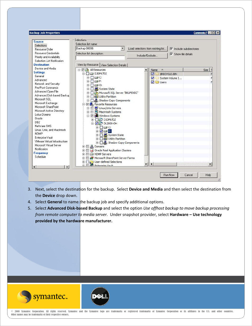252x326 pixels.
Task: Click the Microsoft SQL Server "BKUPEXEC" icon
Action: [x=96, y=93]
